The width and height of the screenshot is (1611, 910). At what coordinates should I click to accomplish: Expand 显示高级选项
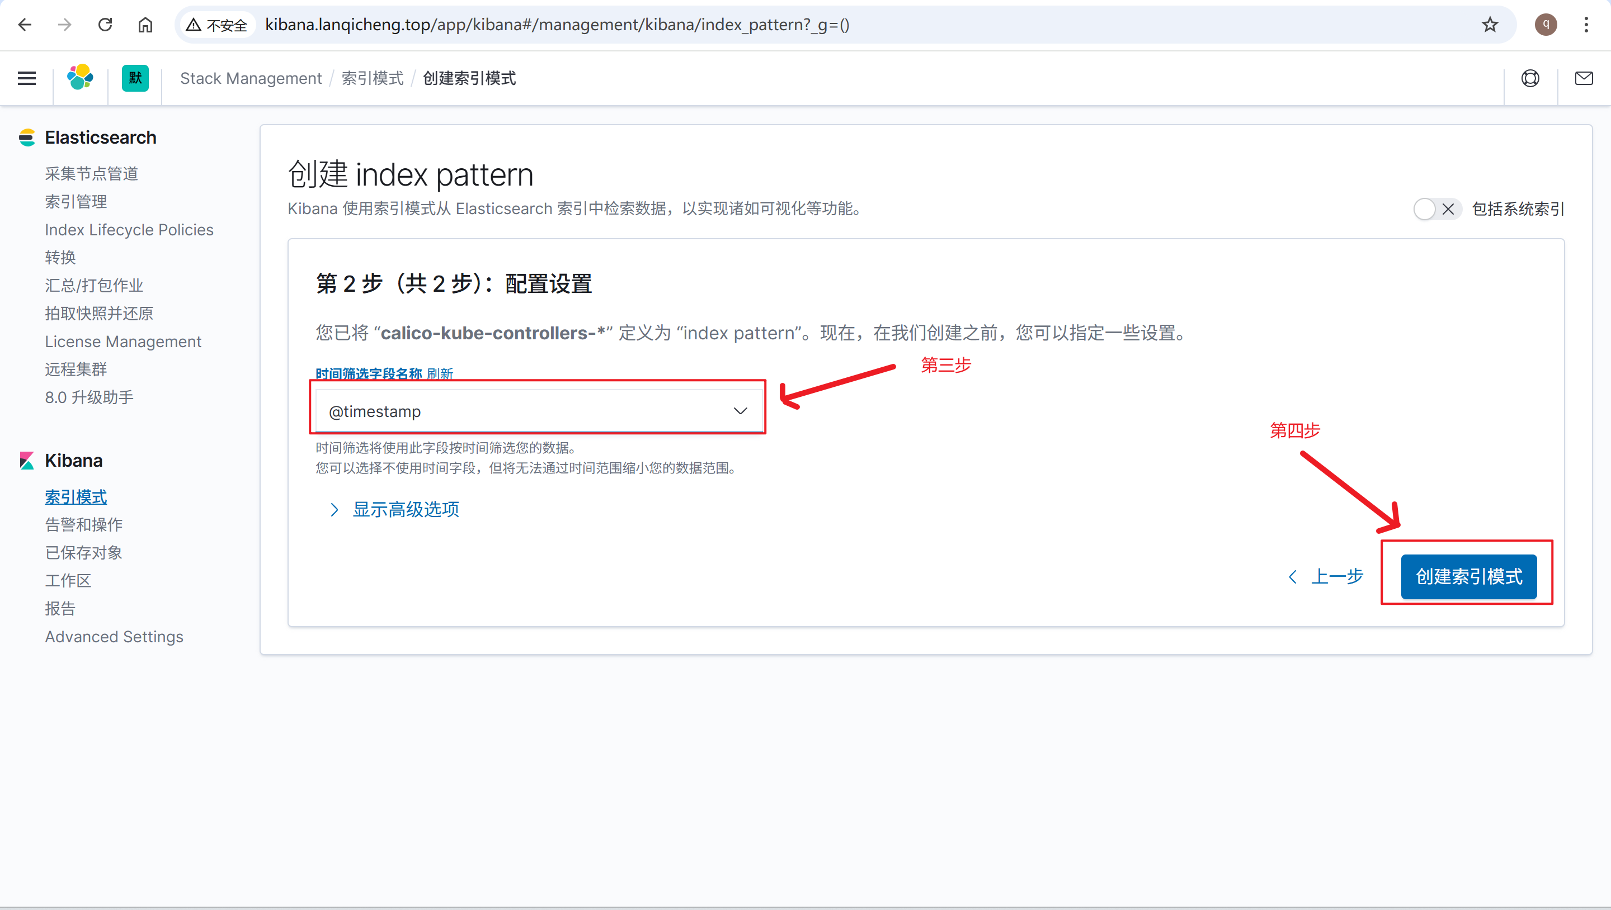click(x=394, y=509)
